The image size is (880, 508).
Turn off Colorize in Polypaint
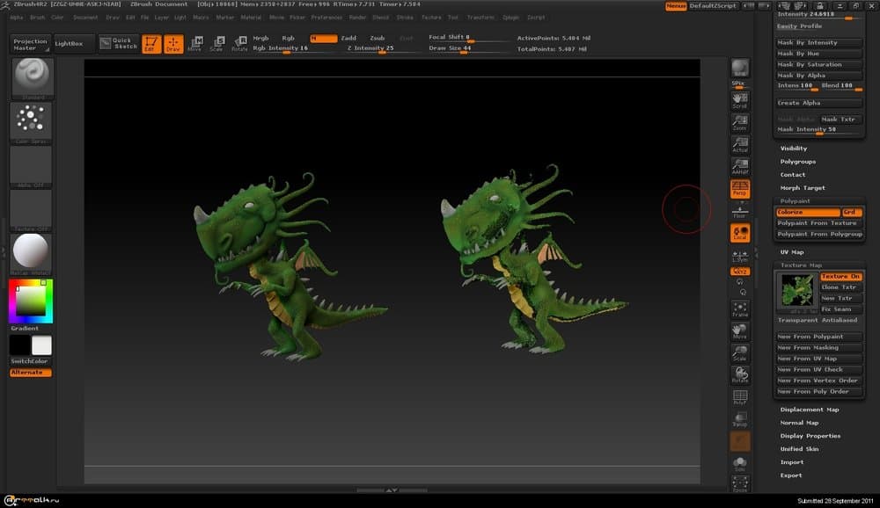click(x=808, y=213)
